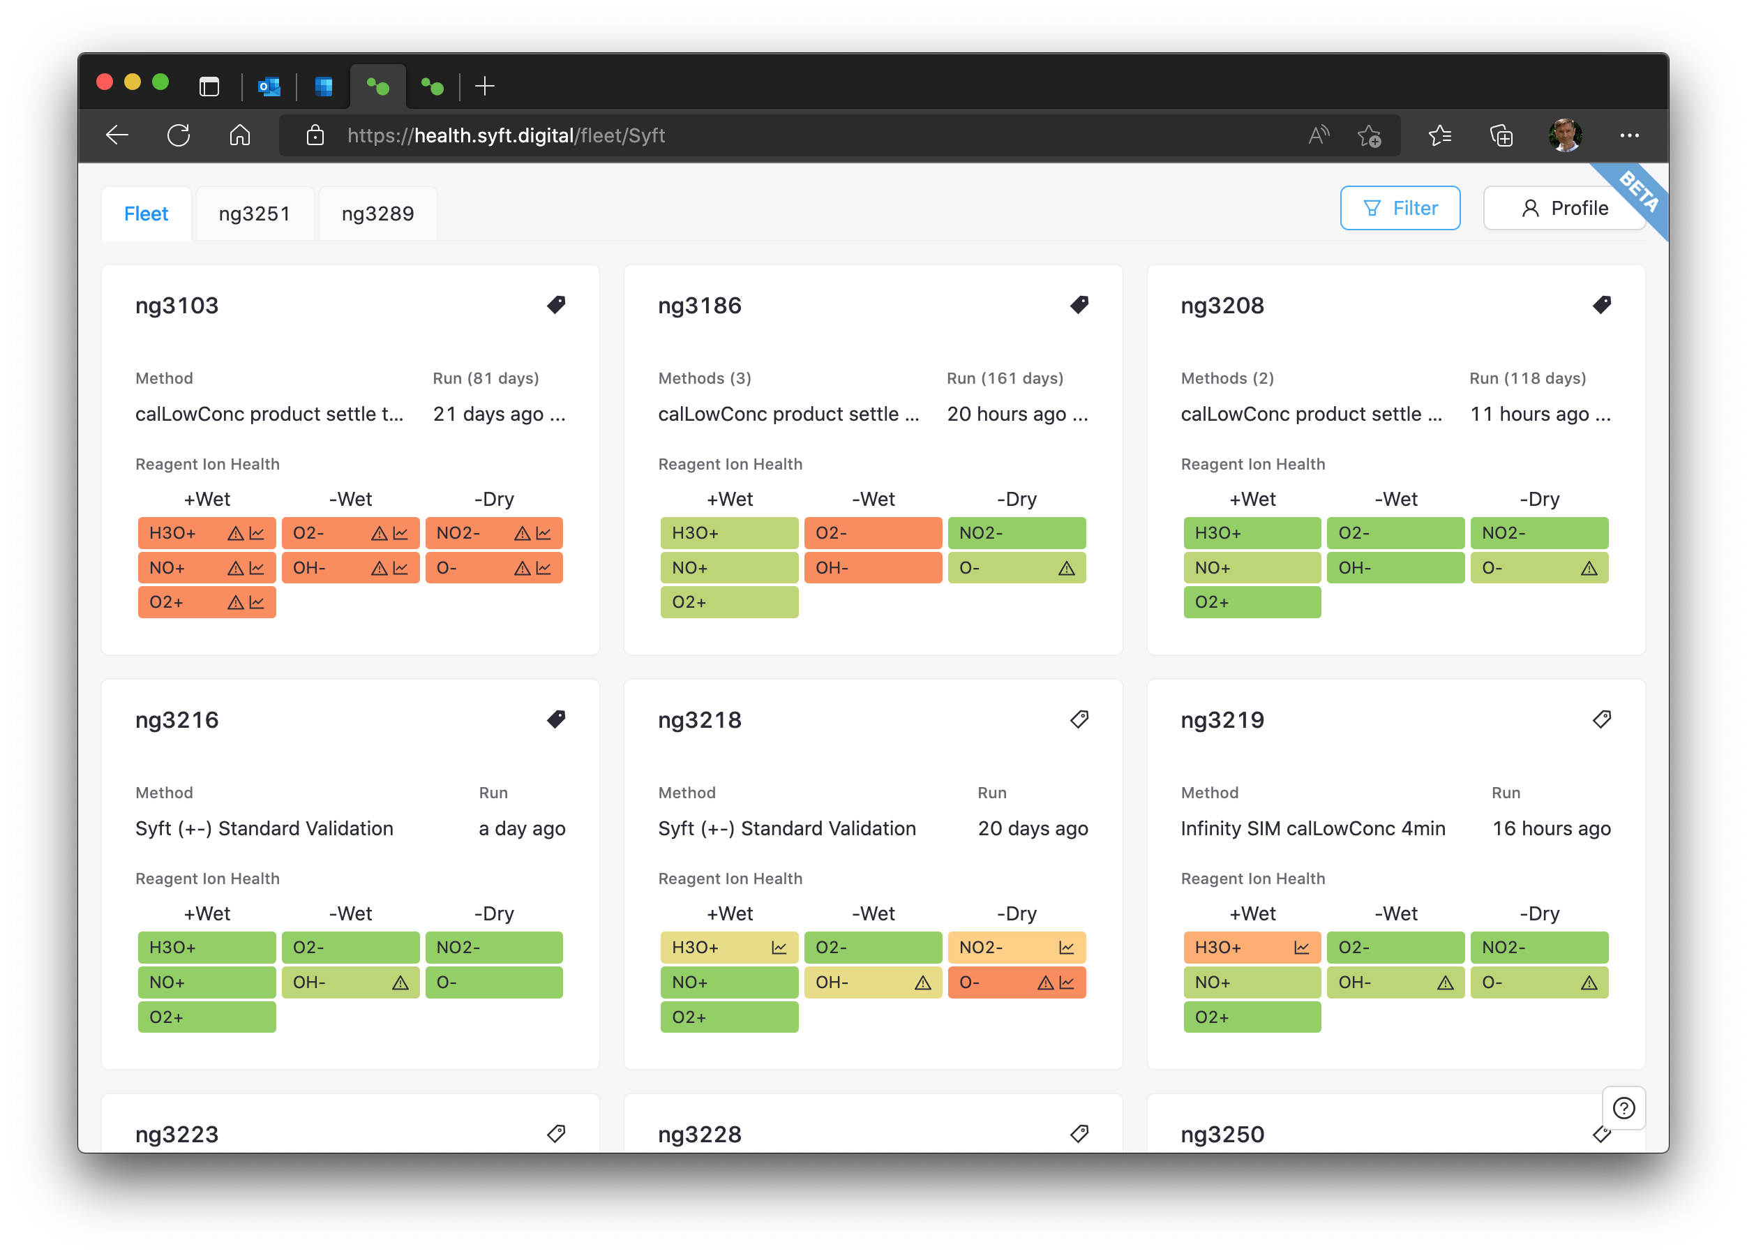Click the warning icon on ng3219 O-

coord(1589,982)
